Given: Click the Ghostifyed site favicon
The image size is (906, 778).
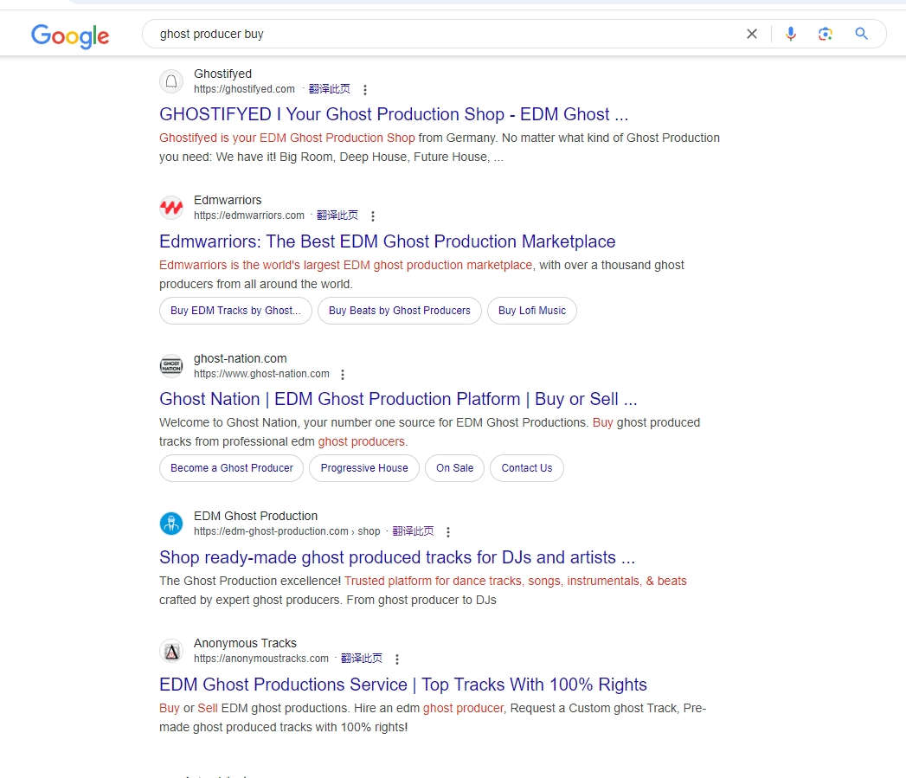Looking at the screenshot, I should 171,81.
